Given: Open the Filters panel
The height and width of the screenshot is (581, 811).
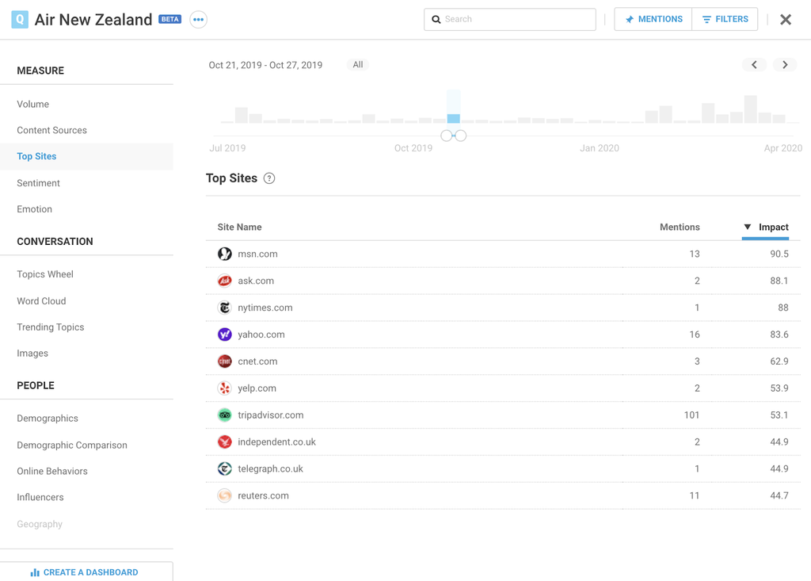Looking at the screenshot, I should point(725,19).
